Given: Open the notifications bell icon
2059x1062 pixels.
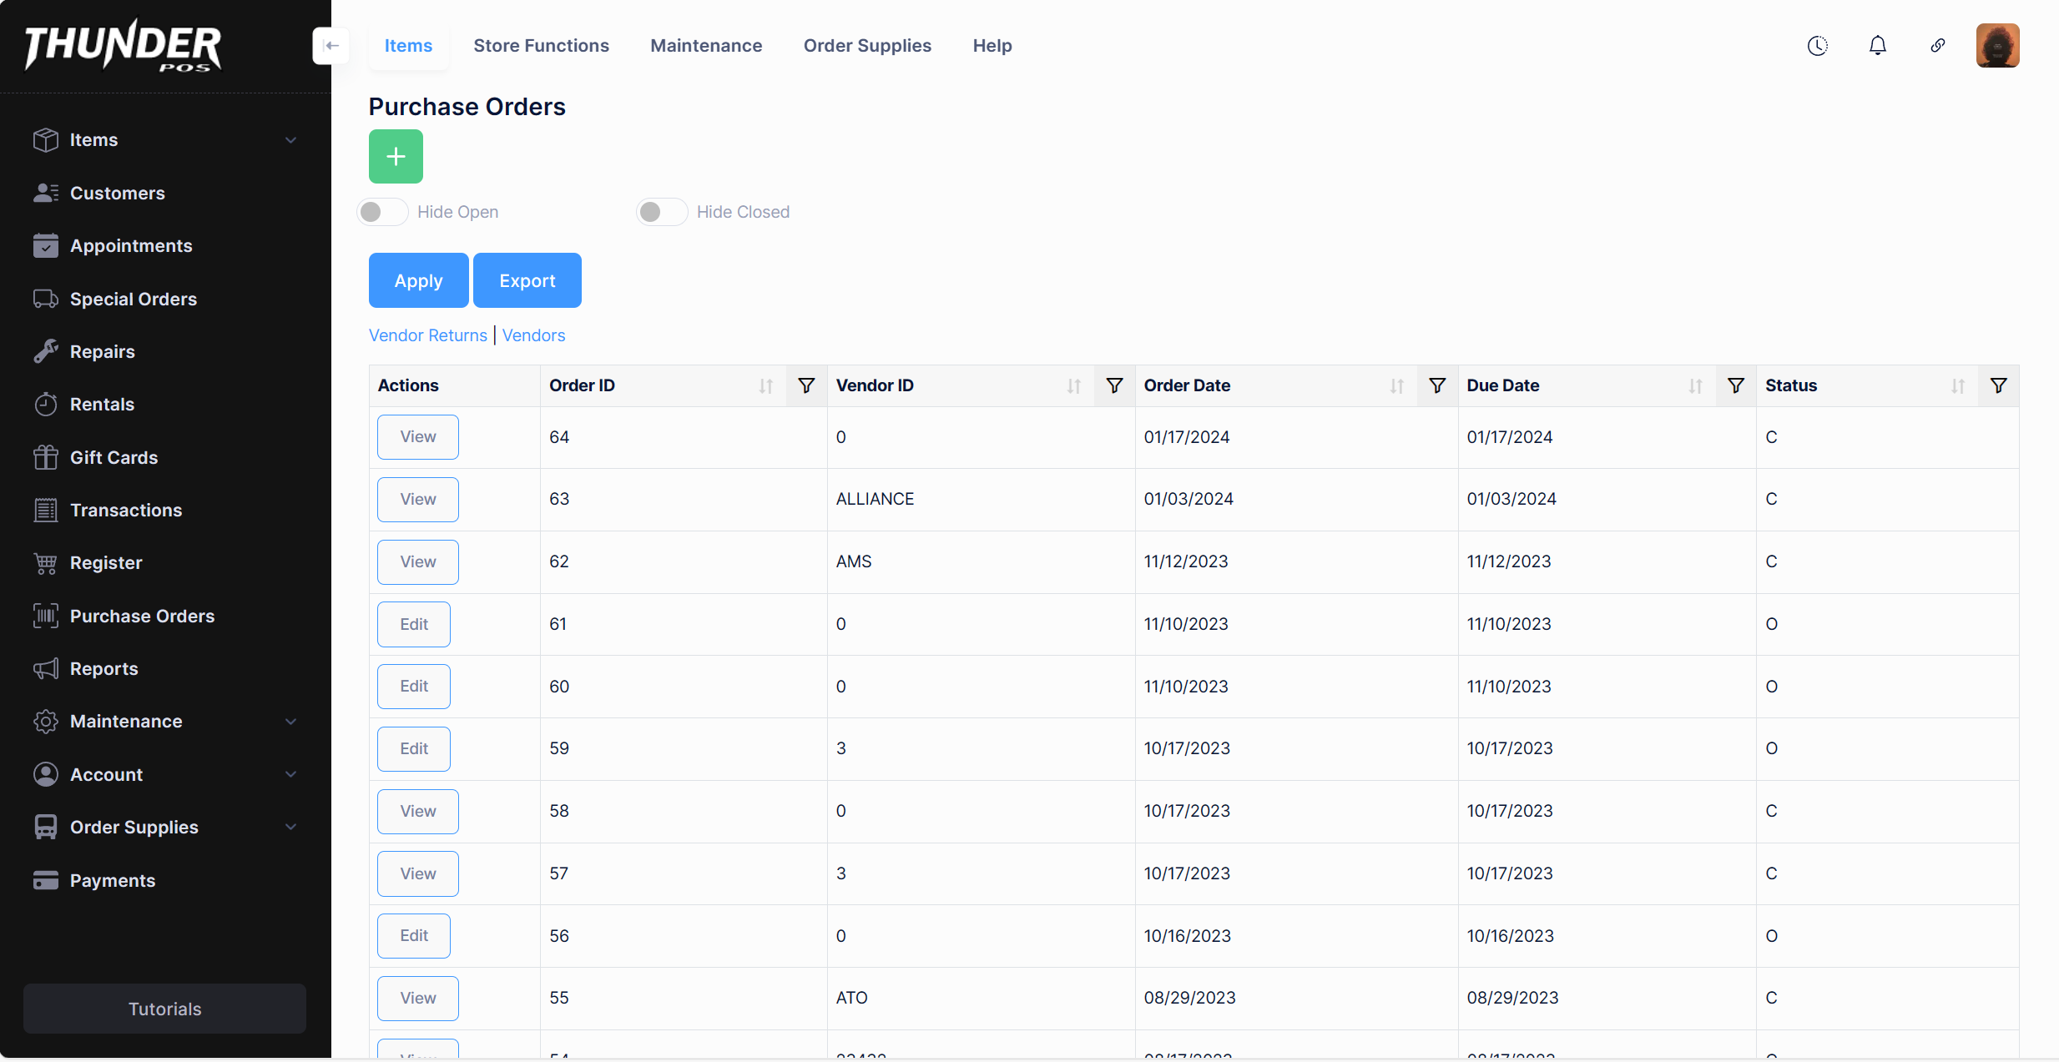Looking at the screenshot, I should 1877,46.
